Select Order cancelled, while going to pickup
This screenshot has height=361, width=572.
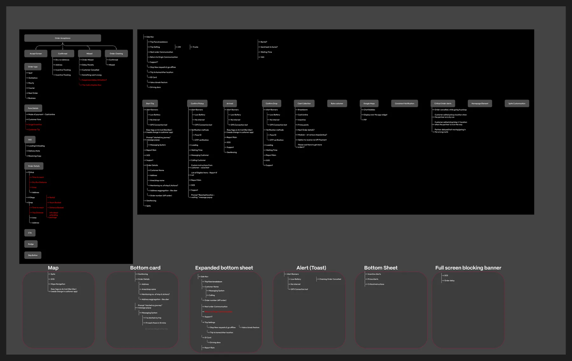coord(451,110)
